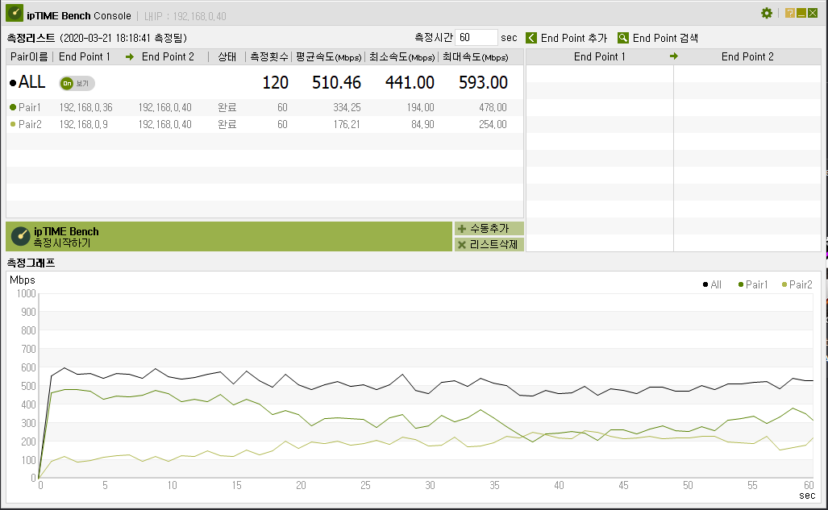This screenshot has width=828, height=510.
Task: Click the ALL minimum speed 441.00
Action: [x=410, y=82]
